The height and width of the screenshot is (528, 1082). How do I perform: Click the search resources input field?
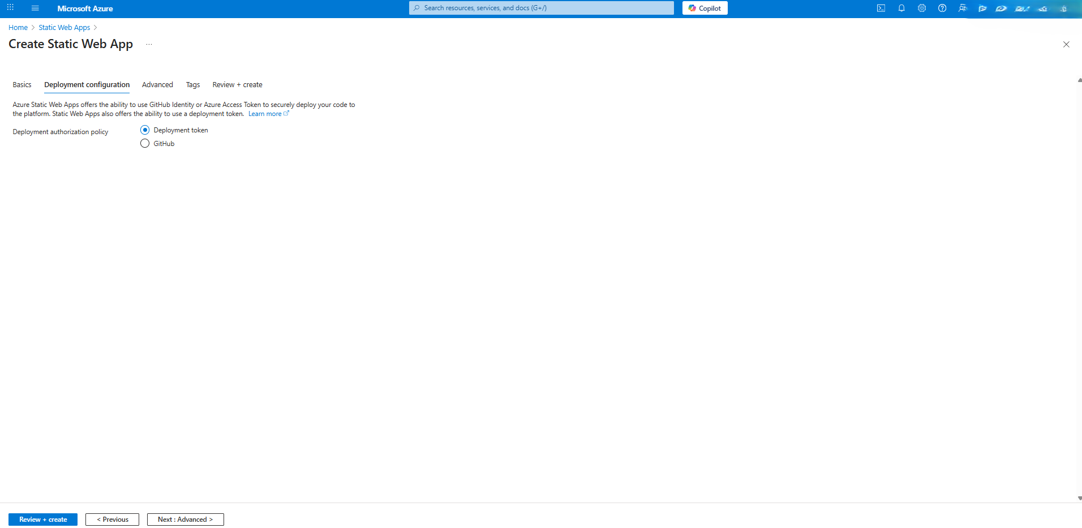541,8
